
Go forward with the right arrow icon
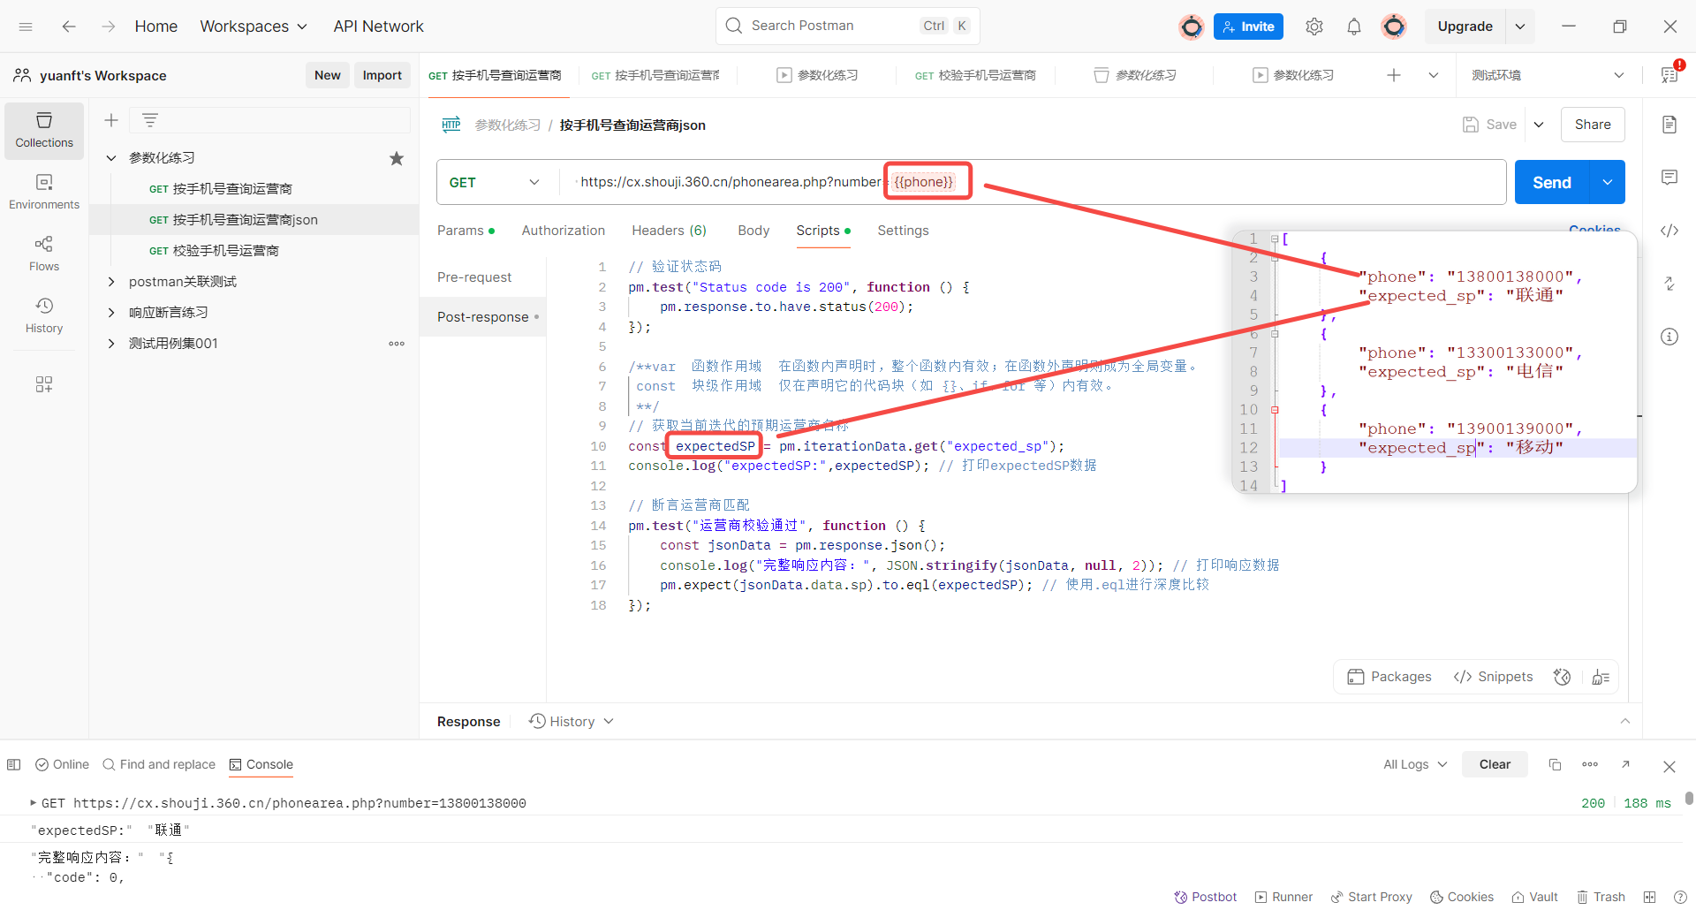pyautogui.click(x=108, y=27)
